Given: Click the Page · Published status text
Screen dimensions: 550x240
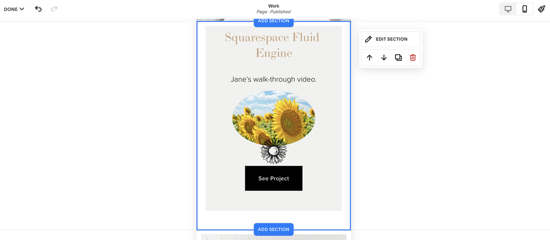Looking at the screenshot, I should click(x=273, y=12).
